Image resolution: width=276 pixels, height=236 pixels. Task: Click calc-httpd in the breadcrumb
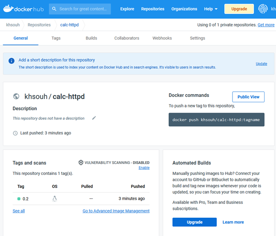point(69,25)
